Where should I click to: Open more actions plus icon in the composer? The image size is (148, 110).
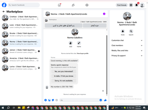(46, 100)
